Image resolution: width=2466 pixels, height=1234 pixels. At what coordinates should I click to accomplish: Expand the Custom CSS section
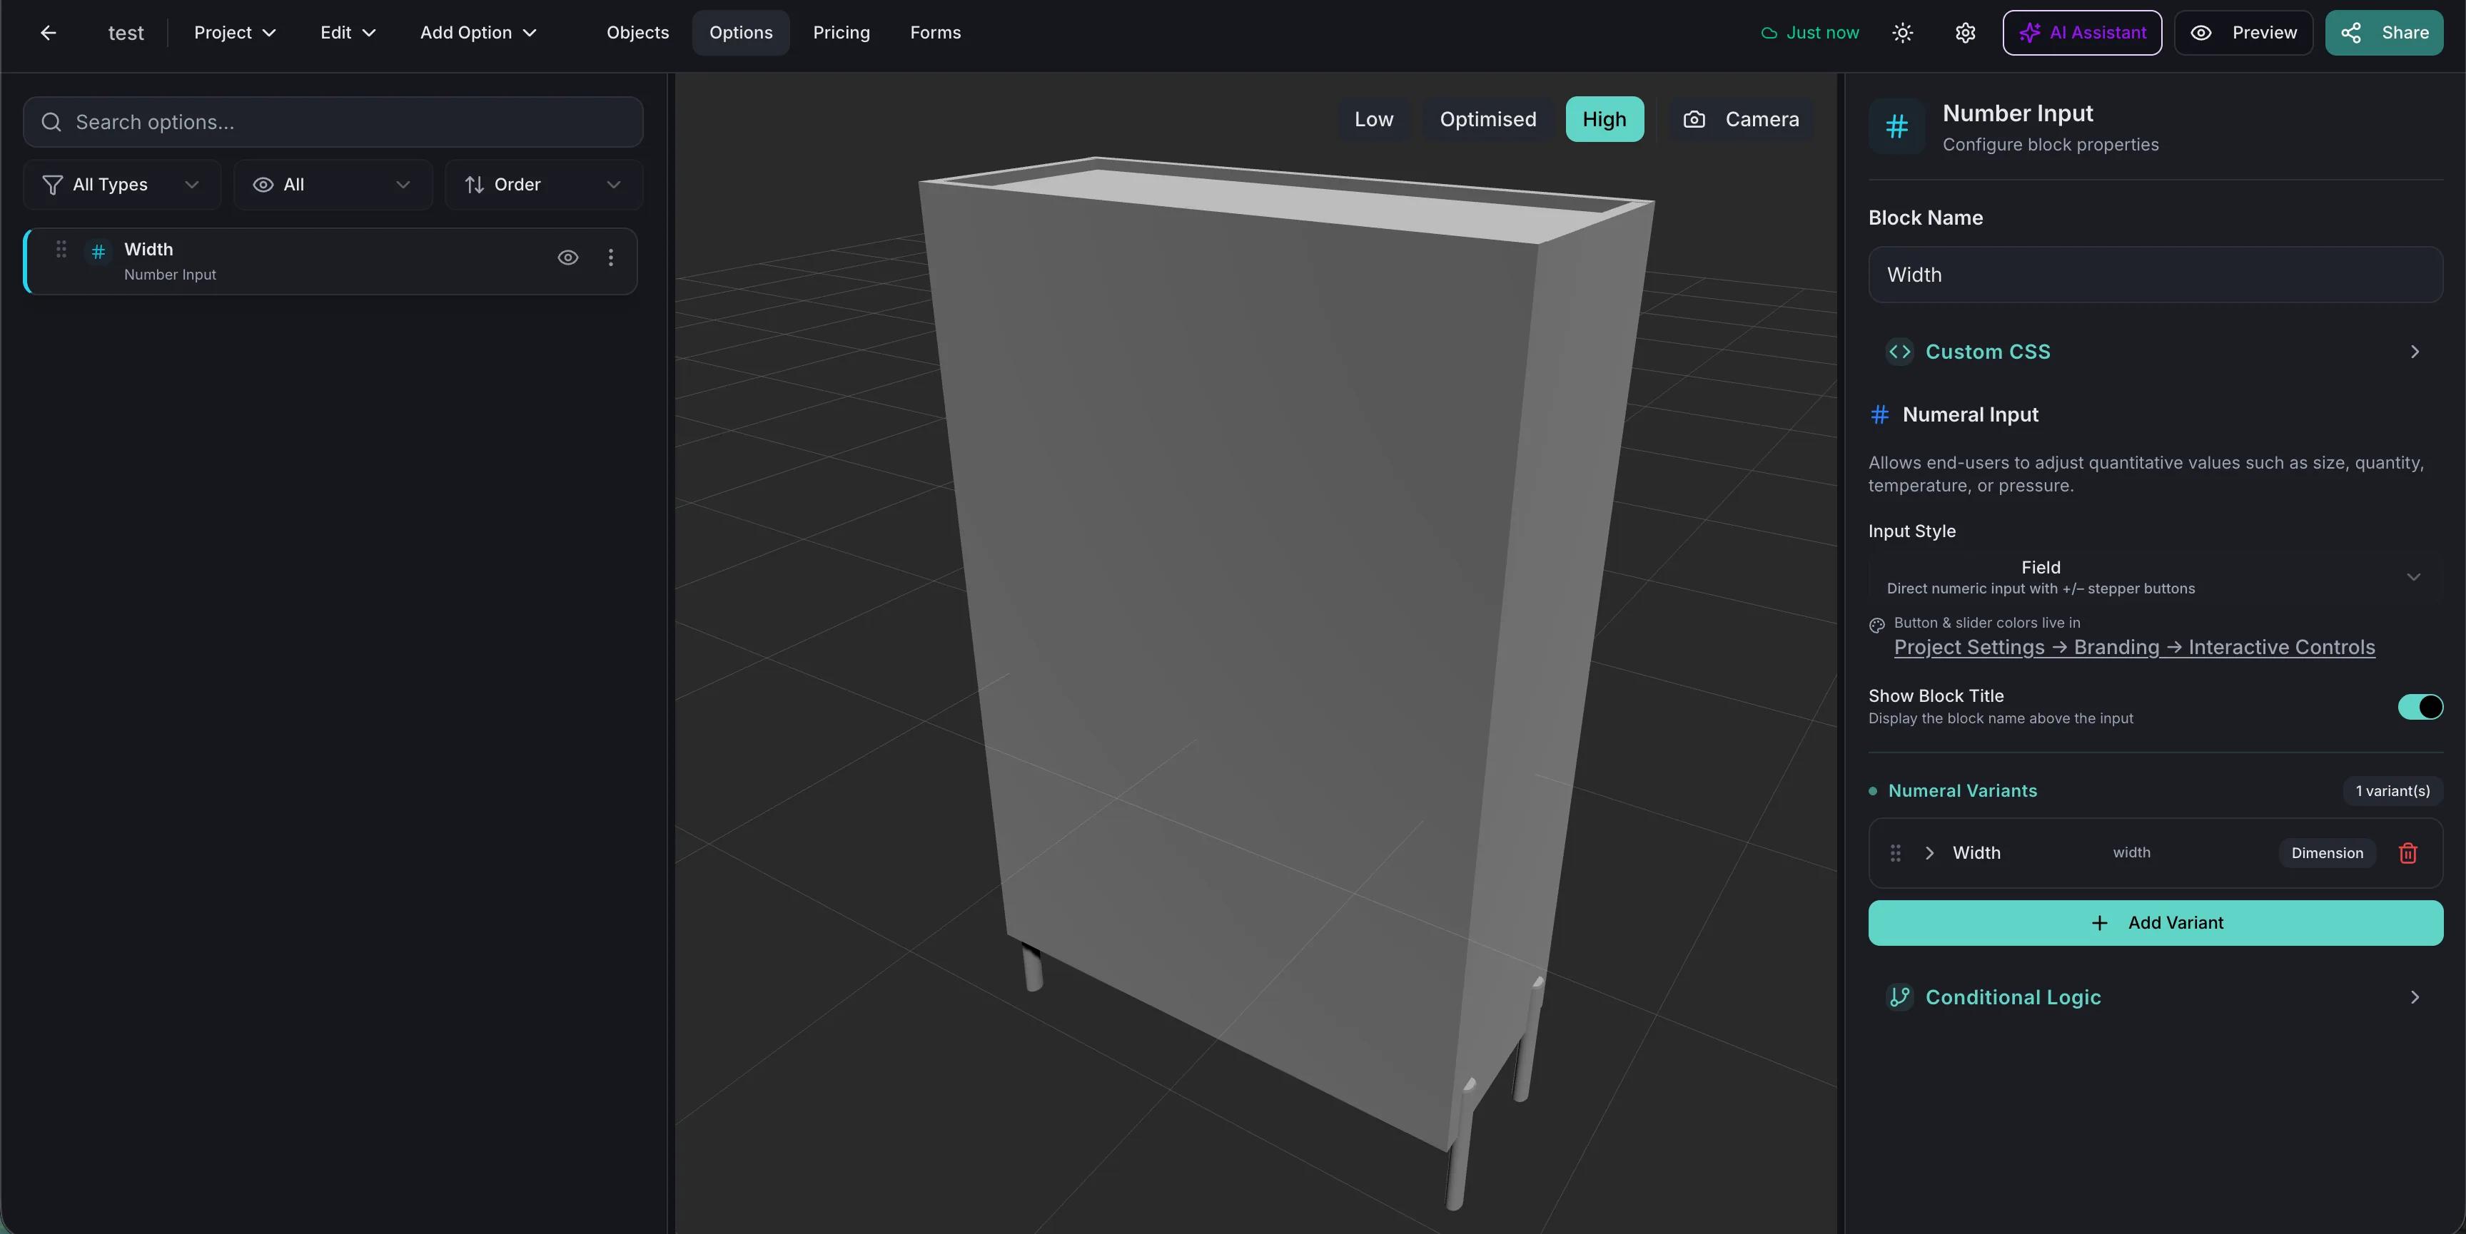2155,352
